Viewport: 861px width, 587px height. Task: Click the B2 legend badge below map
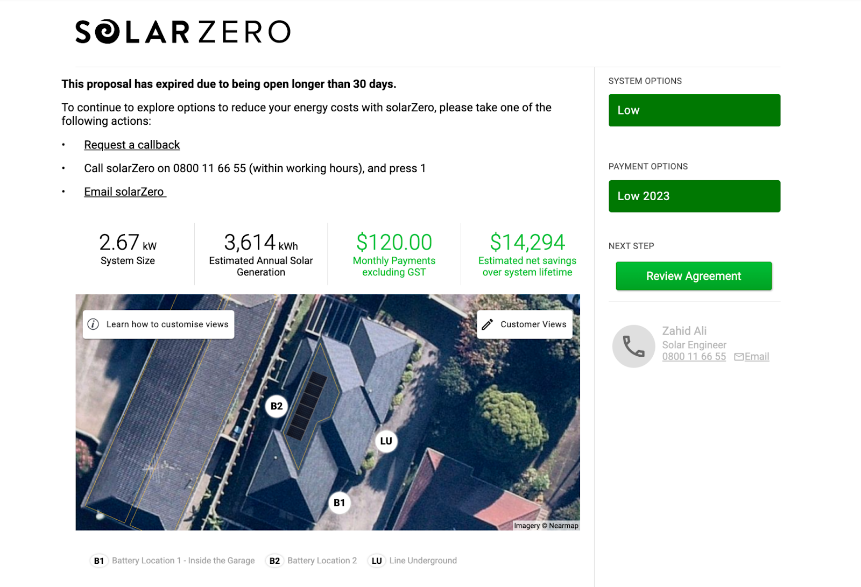coord(274,561)
